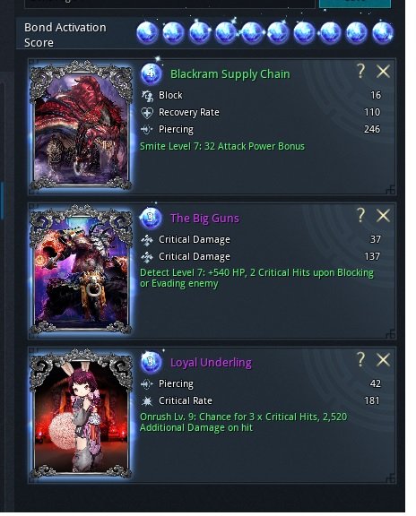
Task: Open help for Blackram Supply Chain bond
Action: pos(360,71)
